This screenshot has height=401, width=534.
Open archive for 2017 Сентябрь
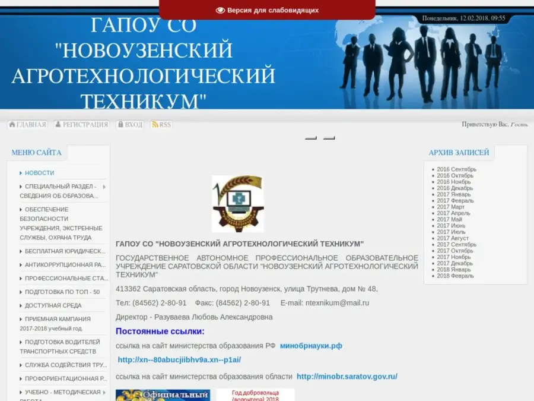point(456,244)
